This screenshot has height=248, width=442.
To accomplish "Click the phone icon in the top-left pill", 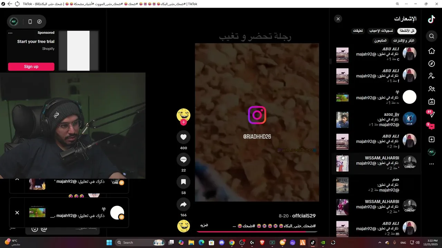I will [30, 22].
